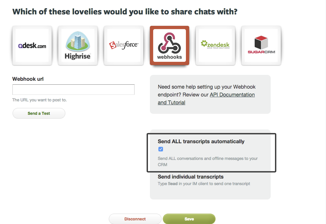326x224 pixels.
Task: Choose the Zendesk integration tile
Action: click(x=215, y=45)
